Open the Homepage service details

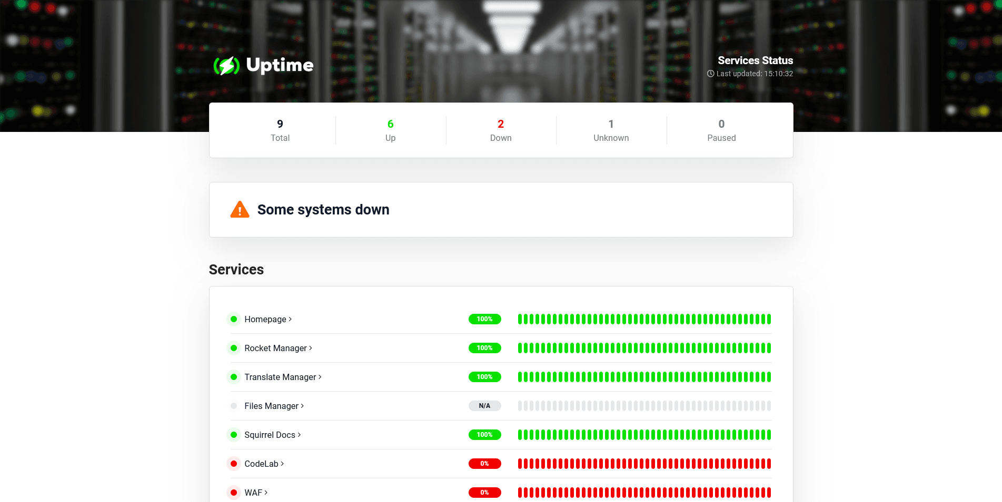265,319
